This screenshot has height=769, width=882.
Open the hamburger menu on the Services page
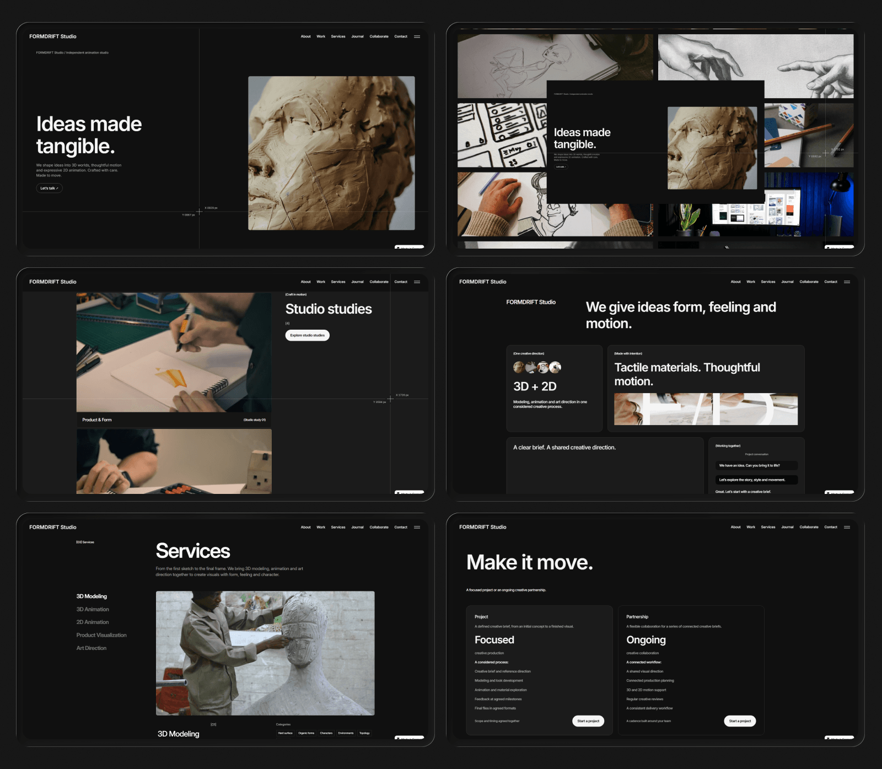(417, 527)
